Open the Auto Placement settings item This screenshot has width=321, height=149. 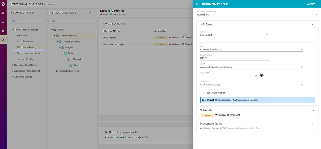[26, 41]
